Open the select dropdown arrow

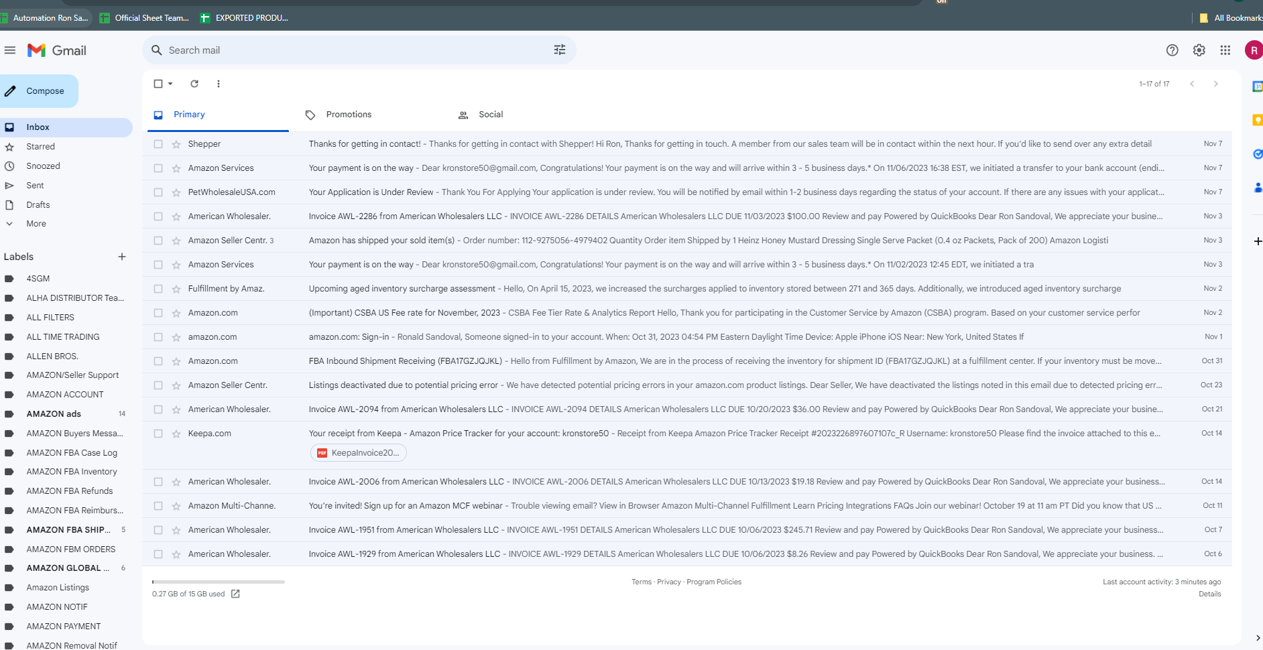(x=170, y=84)
